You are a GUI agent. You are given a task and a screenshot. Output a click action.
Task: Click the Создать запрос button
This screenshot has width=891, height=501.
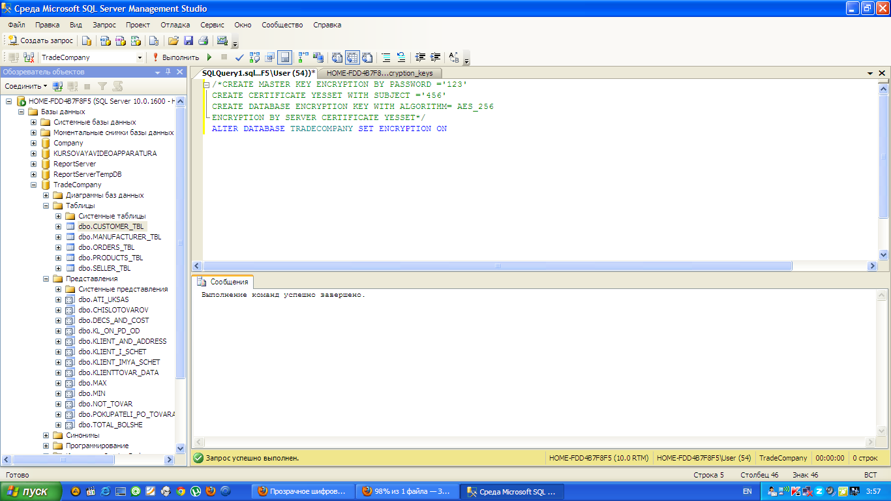[x=40, y=40]
